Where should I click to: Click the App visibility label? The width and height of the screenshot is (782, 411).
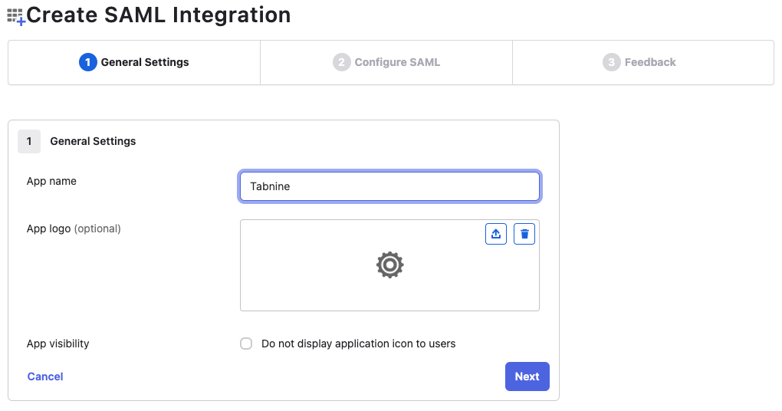pos(58,344)
